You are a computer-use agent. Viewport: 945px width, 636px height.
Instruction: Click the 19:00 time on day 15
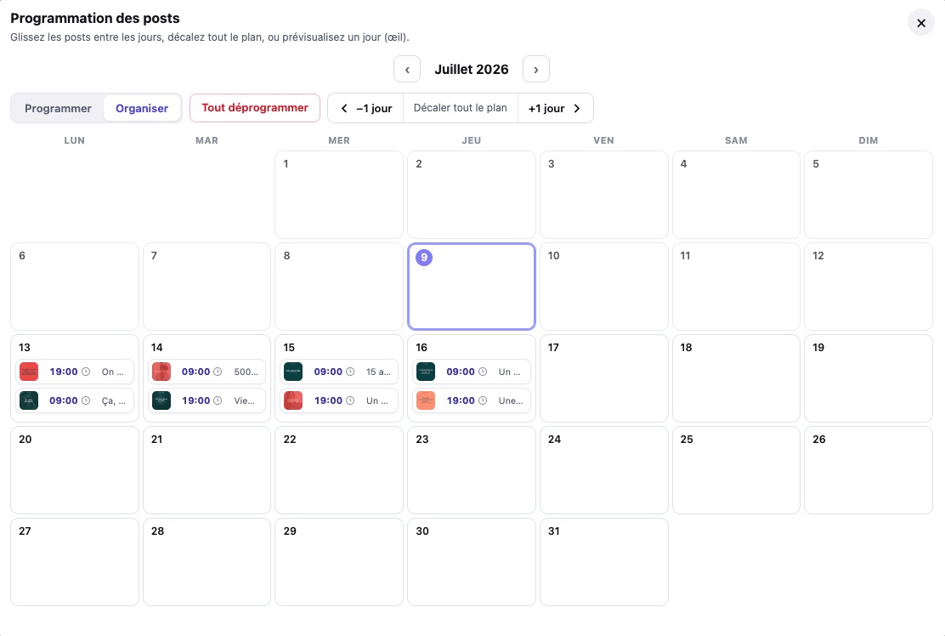[328, 400]
